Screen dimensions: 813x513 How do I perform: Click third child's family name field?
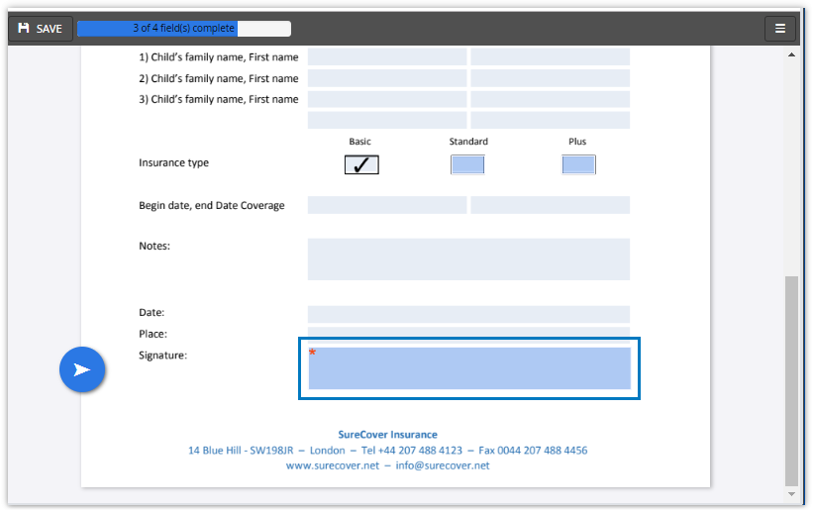pyautogui.click(x=386, y=99)
